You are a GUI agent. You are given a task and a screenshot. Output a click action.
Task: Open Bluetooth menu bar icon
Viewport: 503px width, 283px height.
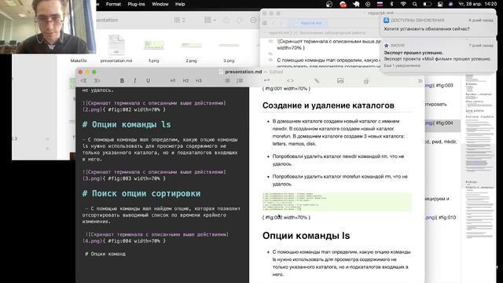point(391,4)
